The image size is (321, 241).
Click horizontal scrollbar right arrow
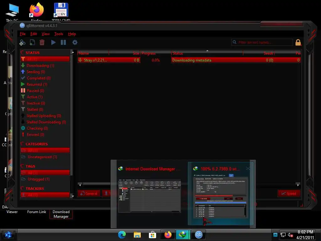[x=298, y=185]
